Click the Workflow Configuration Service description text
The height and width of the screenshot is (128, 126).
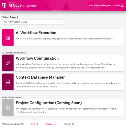(66, 66)
